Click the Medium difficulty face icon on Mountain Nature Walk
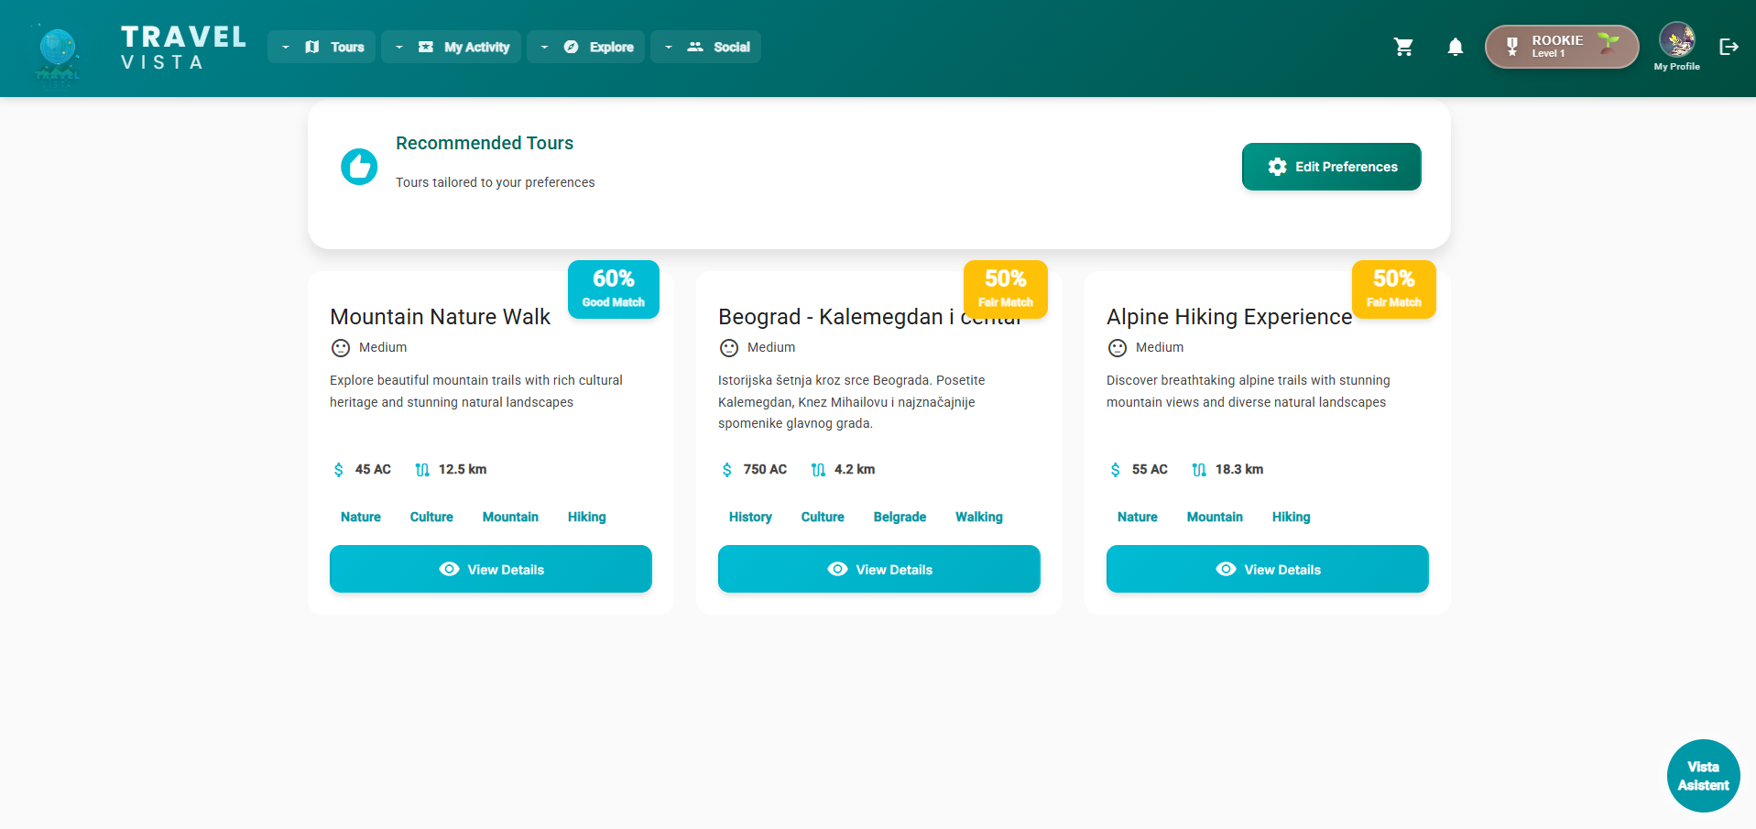This screenshot has height=829, width=1756. (x=341, y=348)
